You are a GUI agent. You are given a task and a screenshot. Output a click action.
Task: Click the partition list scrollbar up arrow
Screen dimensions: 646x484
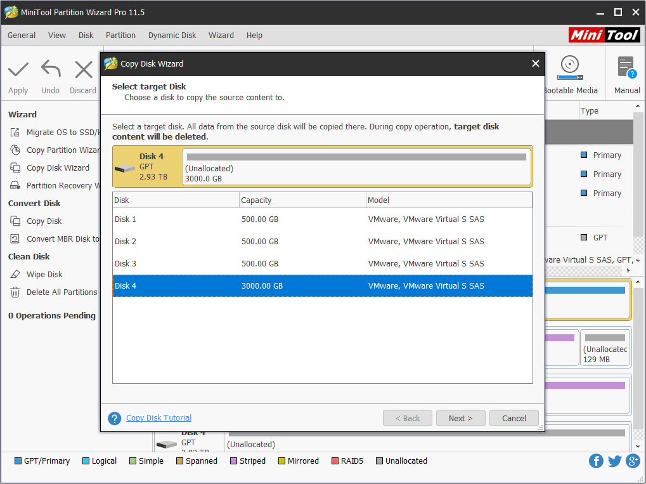(x=638, y=107)
